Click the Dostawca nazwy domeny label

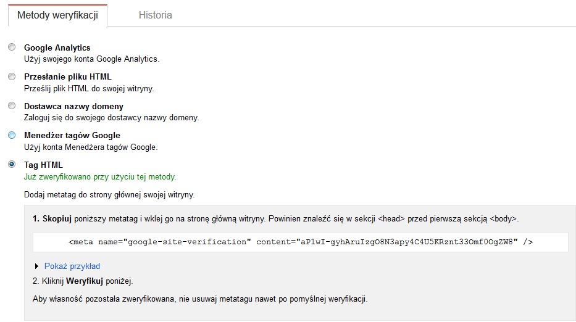[x=73, y=107]
